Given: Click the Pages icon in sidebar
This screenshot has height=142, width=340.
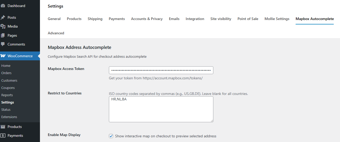Looking at the screenshot, I should point(3,35).
